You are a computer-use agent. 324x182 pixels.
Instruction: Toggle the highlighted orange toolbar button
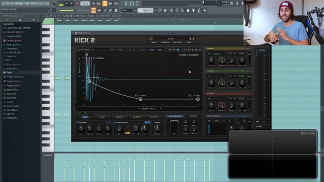(105, 4)
